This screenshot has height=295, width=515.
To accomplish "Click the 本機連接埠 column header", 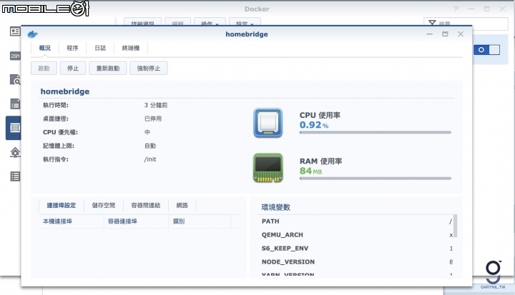I will 71,221.
